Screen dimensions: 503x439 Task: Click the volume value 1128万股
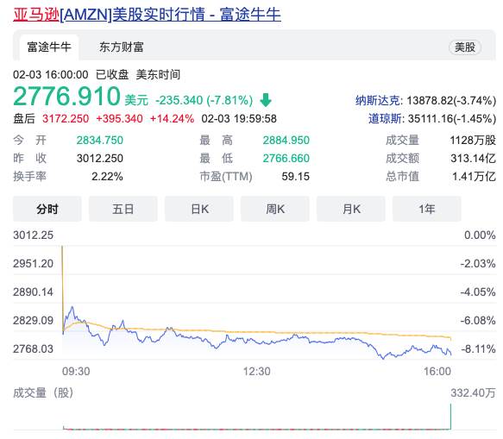click(x=473, y=140)
